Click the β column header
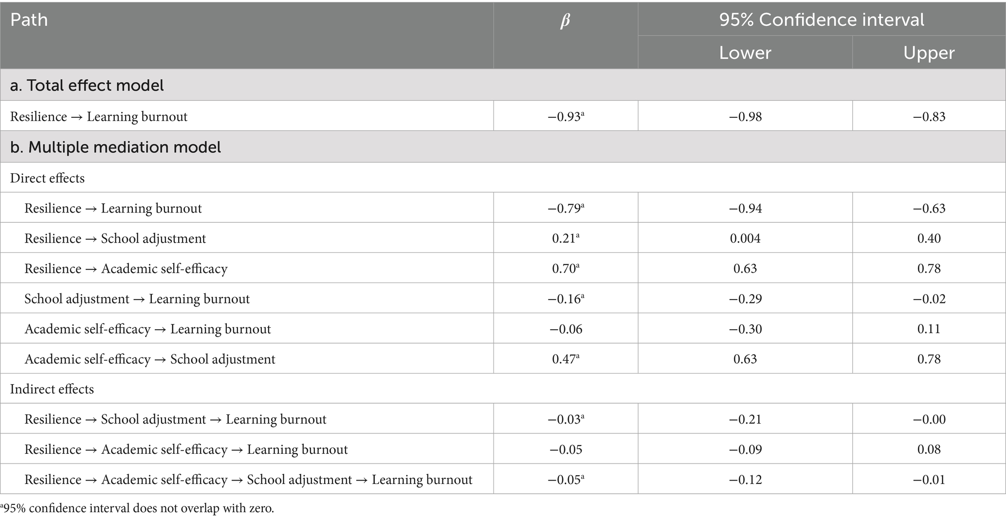This screenshot has height=519, width=1006. 565,20
